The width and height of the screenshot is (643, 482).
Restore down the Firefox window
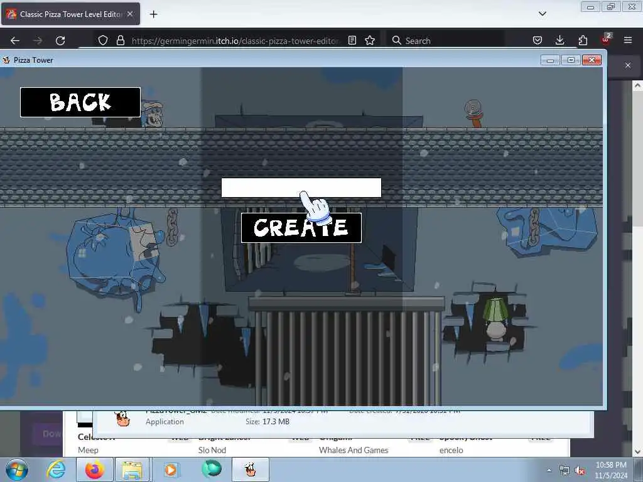(x=611, y=6)
